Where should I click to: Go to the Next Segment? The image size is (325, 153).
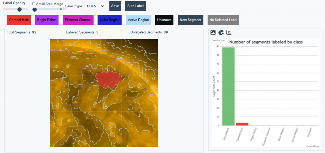(x=190, y=20)
